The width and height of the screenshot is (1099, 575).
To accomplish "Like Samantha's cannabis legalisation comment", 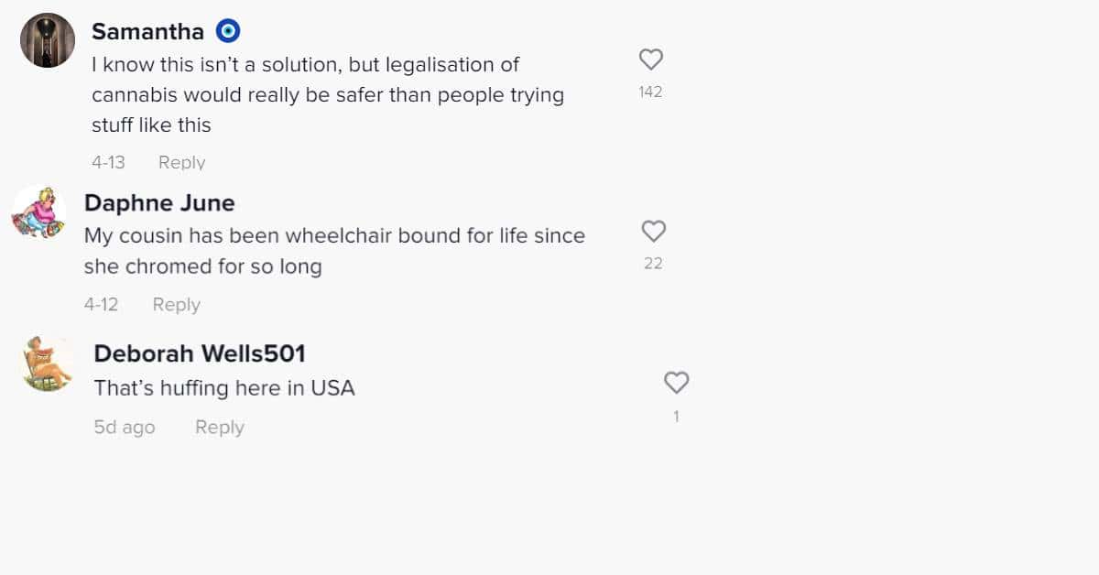I will coord(650,59).
